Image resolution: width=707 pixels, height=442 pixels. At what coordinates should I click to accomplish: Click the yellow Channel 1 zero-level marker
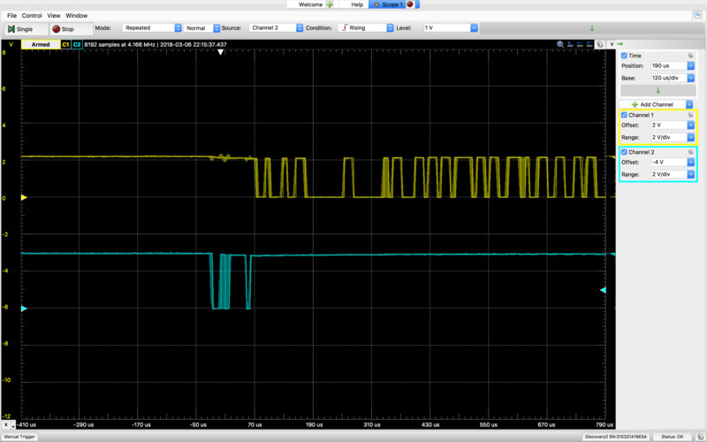(x=24, y=197)
